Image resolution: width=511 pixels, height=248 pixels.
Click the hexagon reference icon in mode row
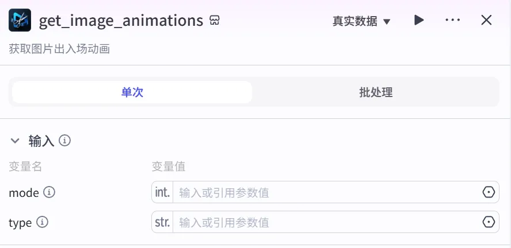pyautogui.click(x=489, y=192)
